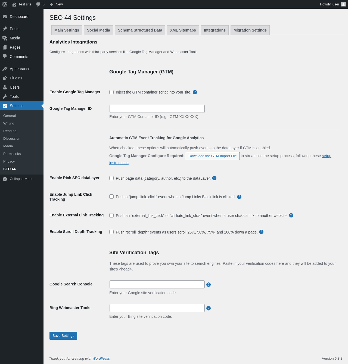
Task: Open the New content menu
Action: pyautogui.click(x=56, y=4)
